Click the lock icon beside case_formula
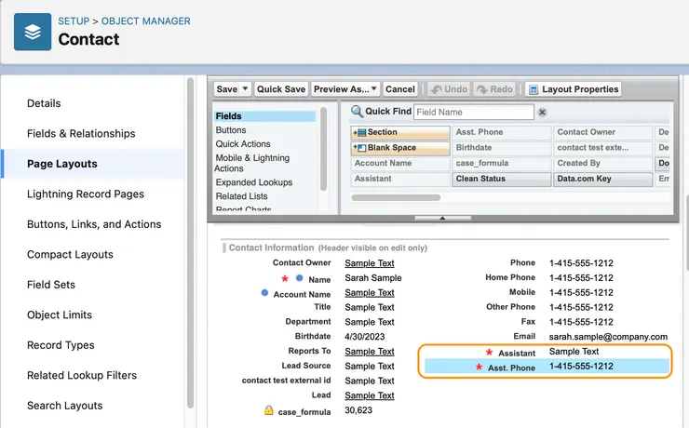The image size is (689, 428). pos(268,410)
